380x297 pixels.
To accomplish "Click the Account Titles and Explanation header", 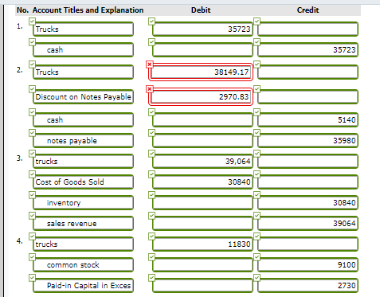I will 88,10.
